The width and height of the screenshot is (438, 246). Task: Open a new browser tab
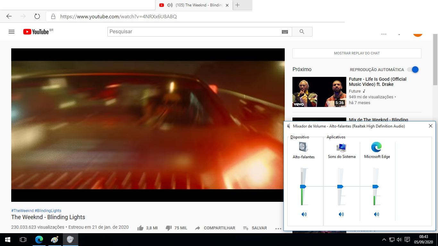click(x=238, y=5)
